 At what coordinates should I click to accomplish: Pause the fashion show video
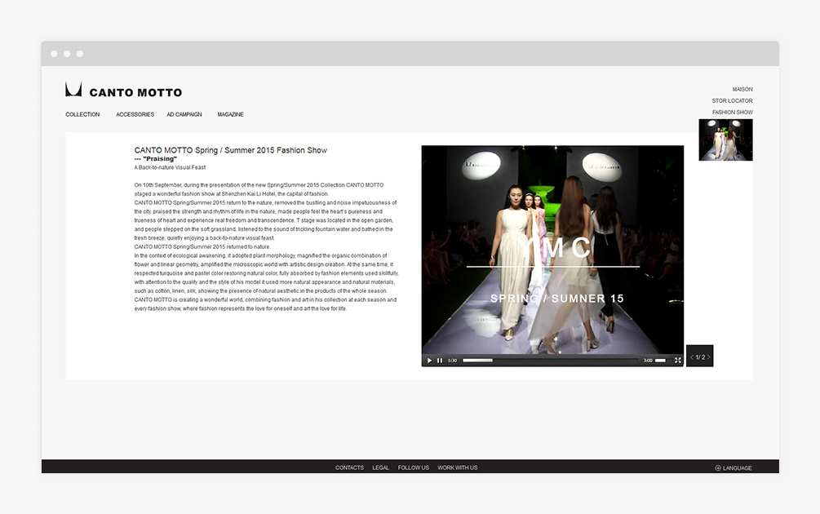click(440, 360)
